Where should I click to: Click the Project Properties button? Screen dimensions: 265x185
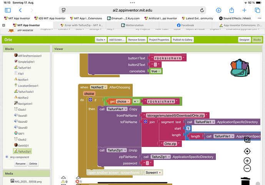[x=159, y=40]
